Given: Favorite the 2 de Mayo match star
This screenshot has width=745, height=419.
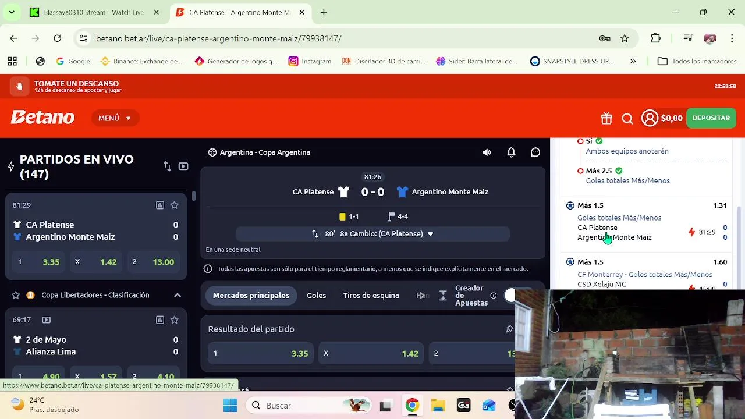Looking at the screenshot, I should (x=174, y=319).
